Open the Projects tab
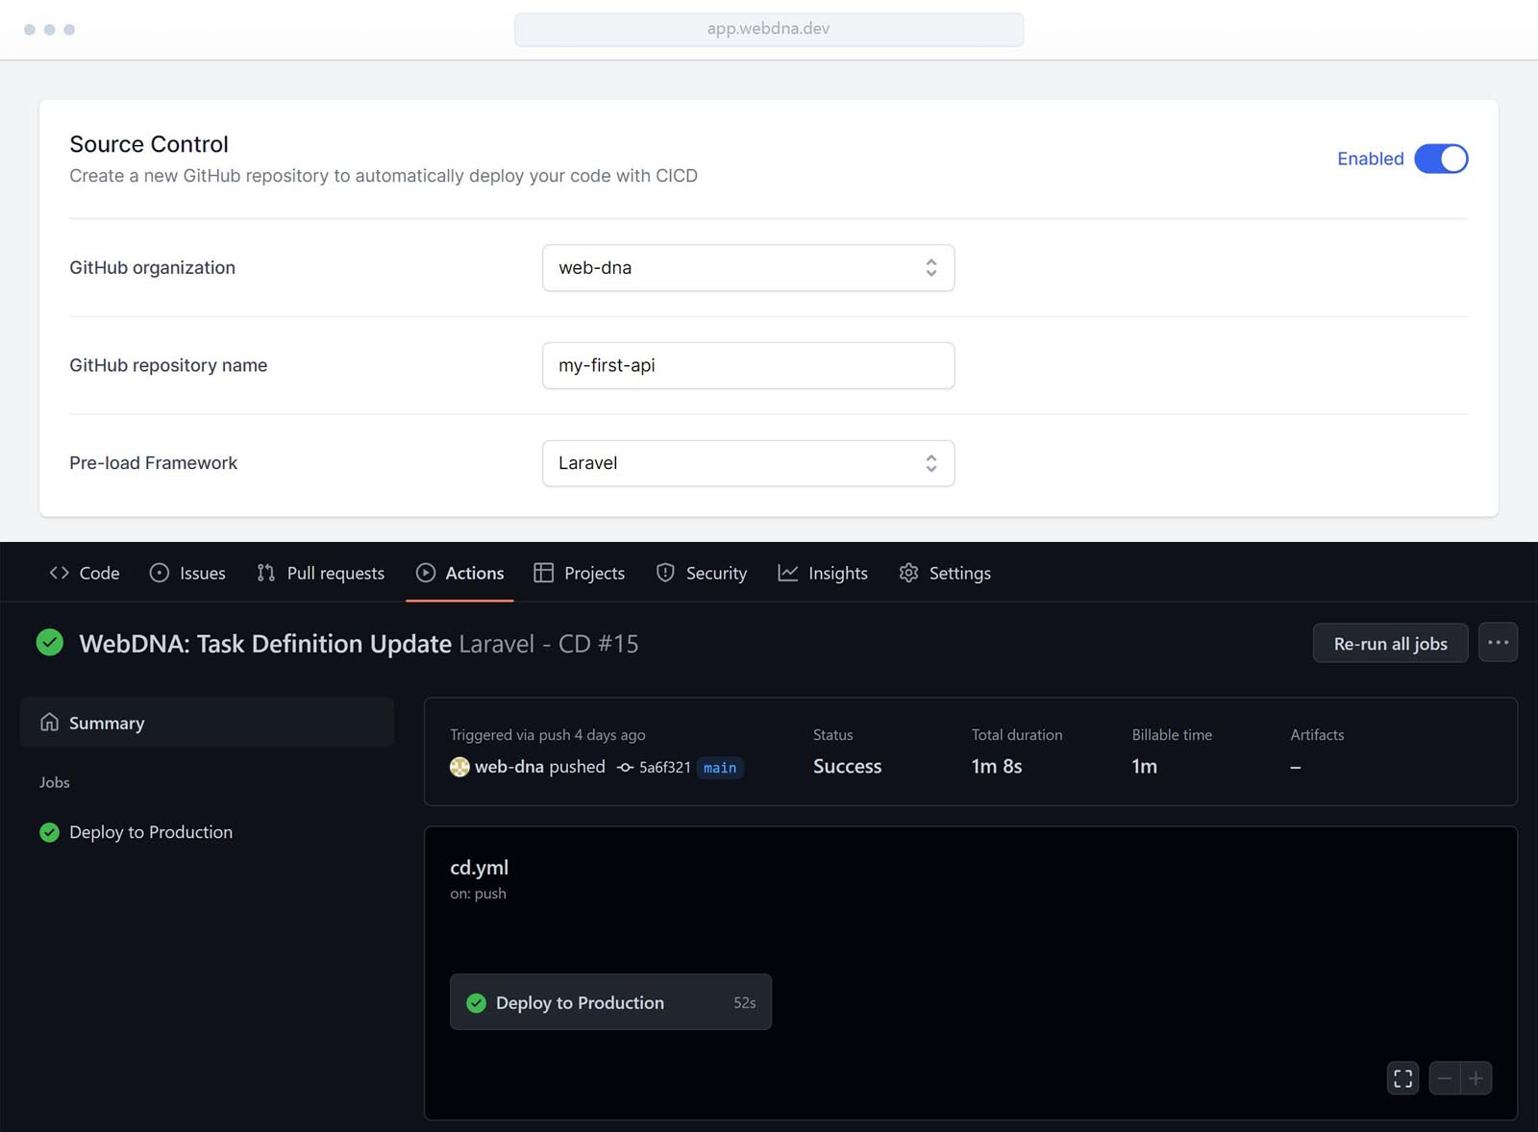 579,573
